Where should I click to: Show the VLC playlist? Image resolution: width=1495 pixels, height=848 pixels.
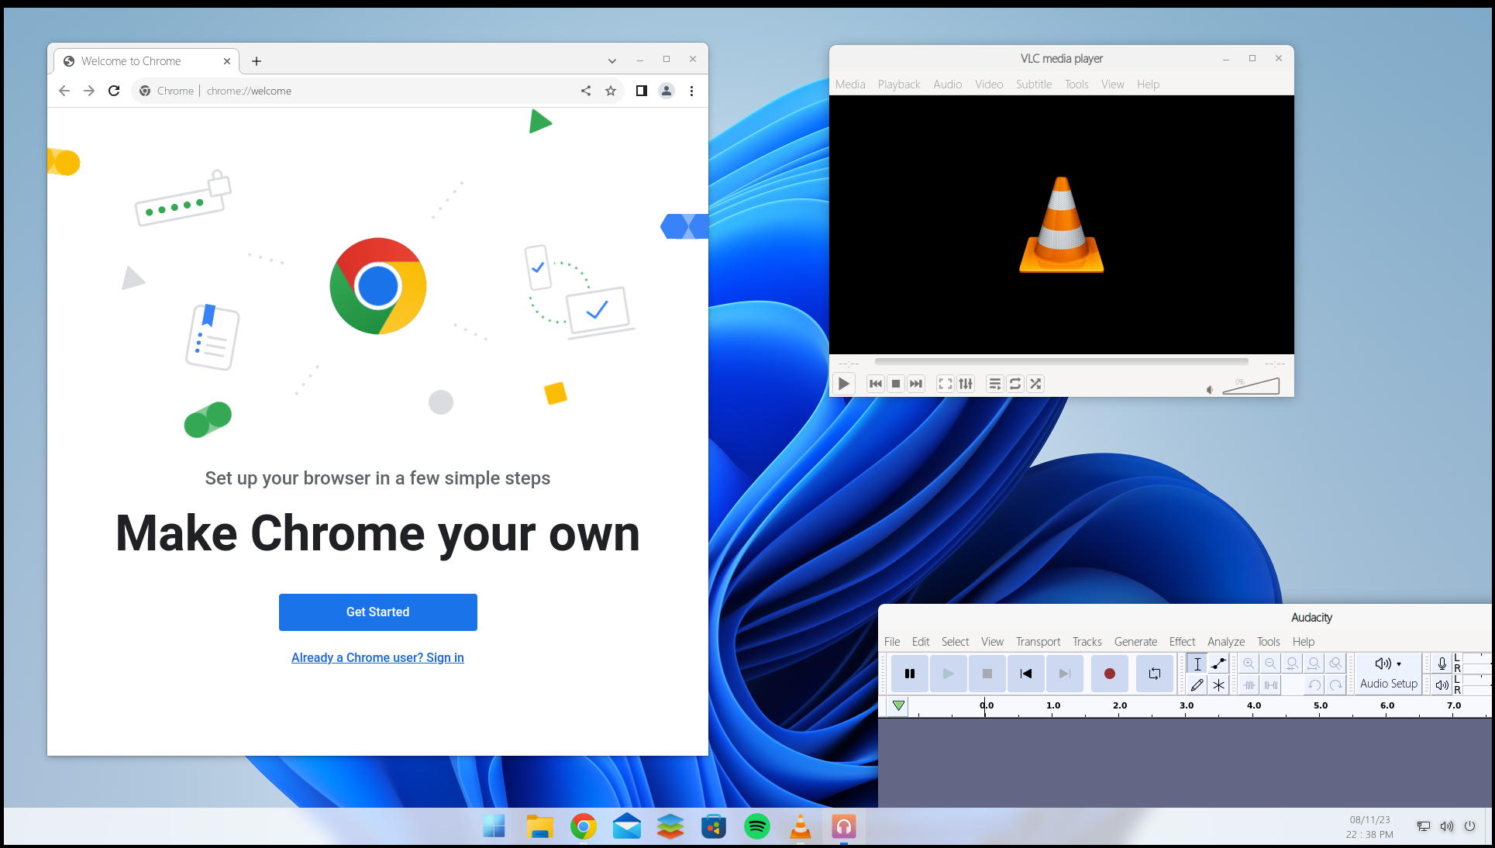[x=995, y=384]
